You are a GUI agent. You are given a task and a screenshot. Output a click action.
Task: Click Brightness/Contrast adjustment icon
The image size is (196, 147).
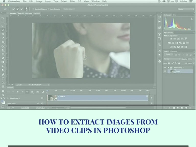coord(171,39)
